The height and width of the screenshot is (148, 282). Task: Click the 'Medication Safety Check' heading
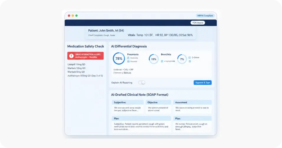point(86,46)
